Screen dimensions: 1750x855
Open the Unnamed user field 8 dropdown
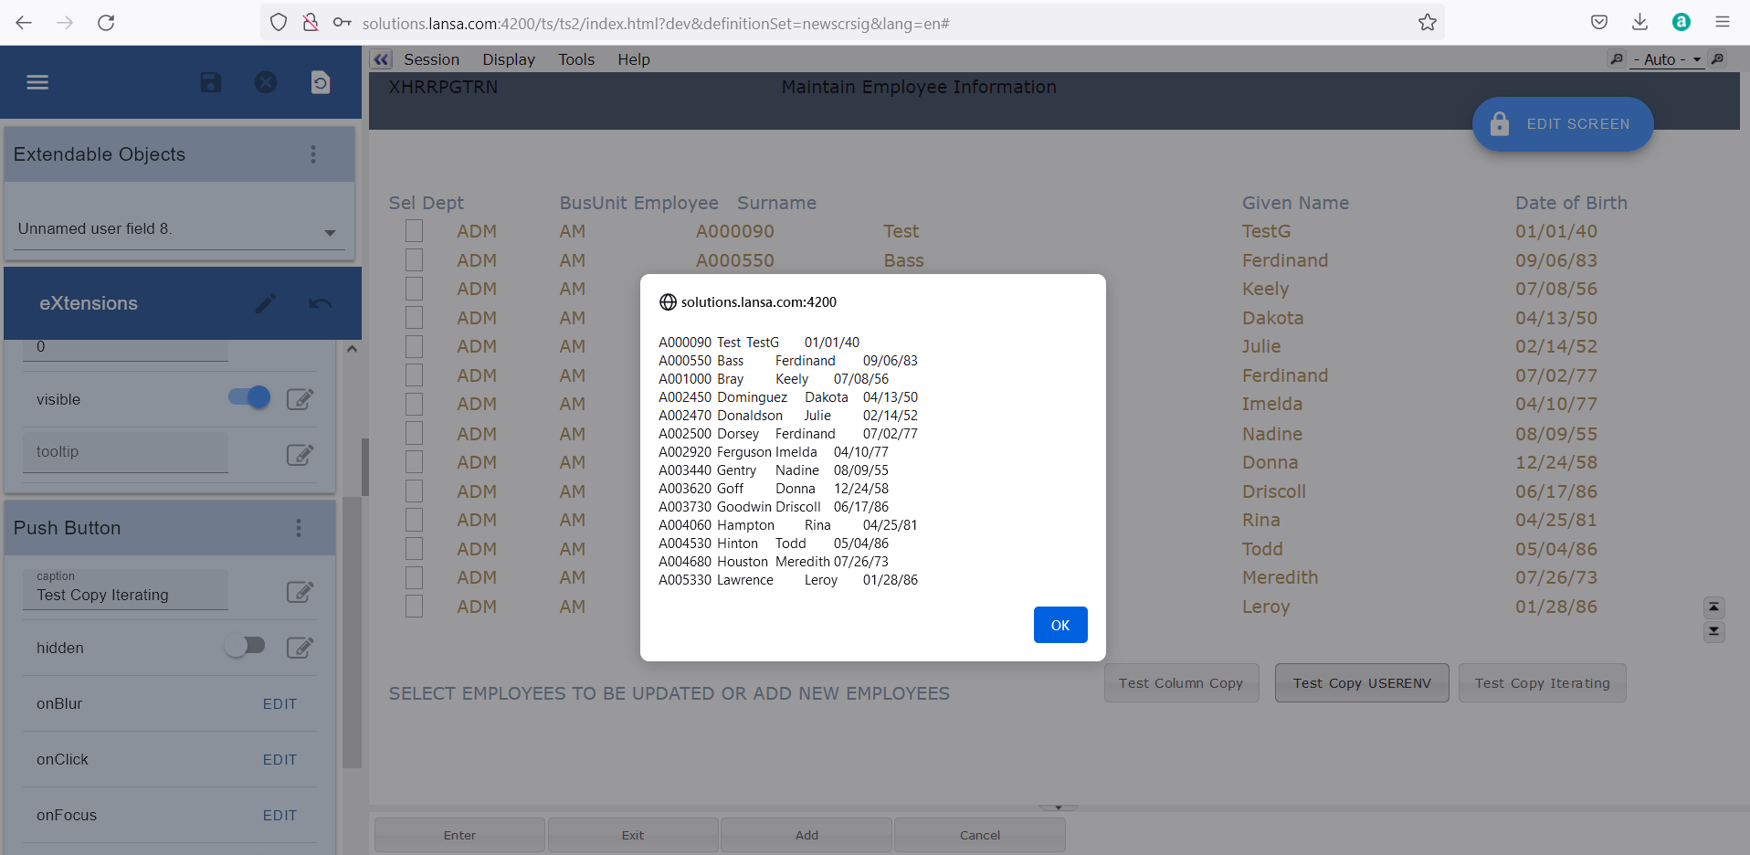[329, 233]
